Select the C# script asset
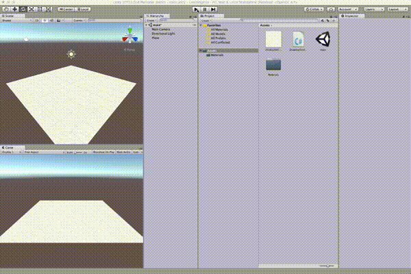 tap(298, 39)
